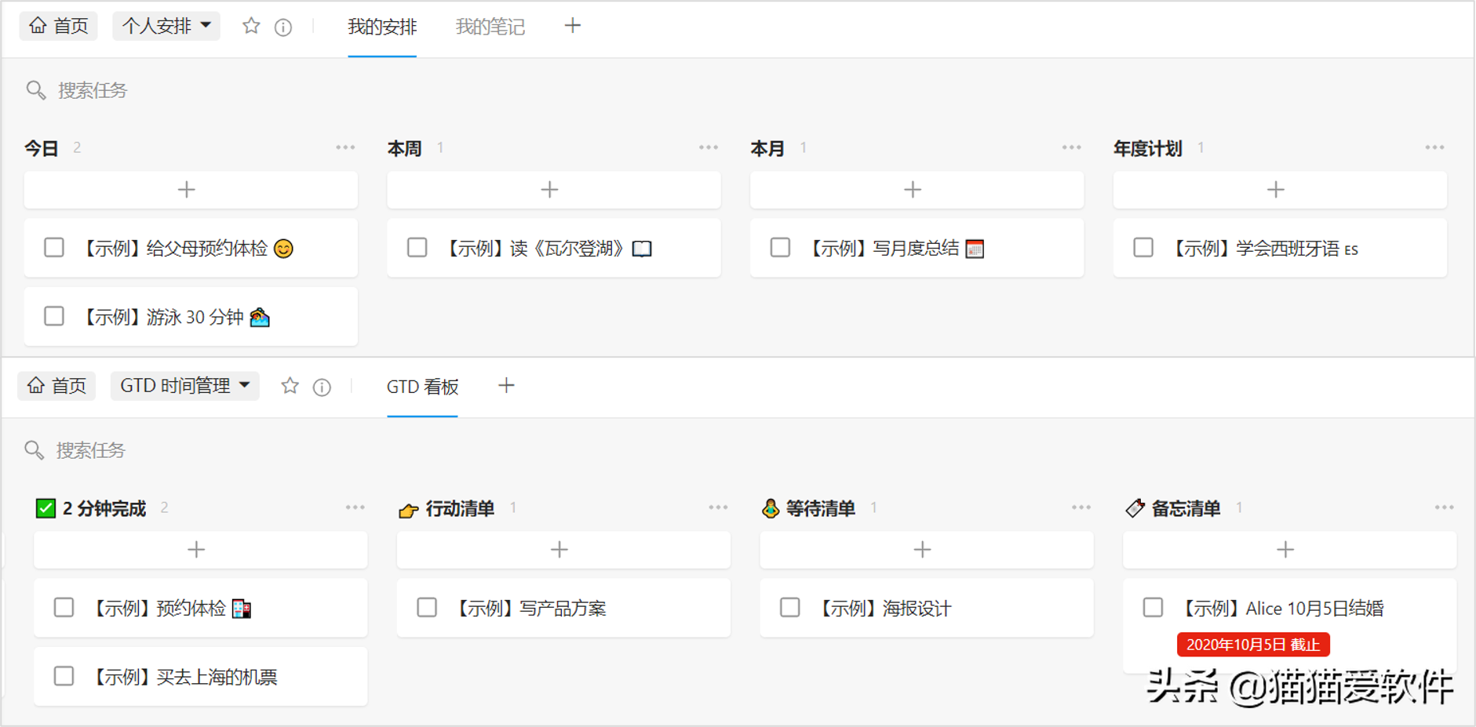The image size is (1476, 727).
Task: Check off 【示例】写产品方案 task
Action: tap(427, 607)
